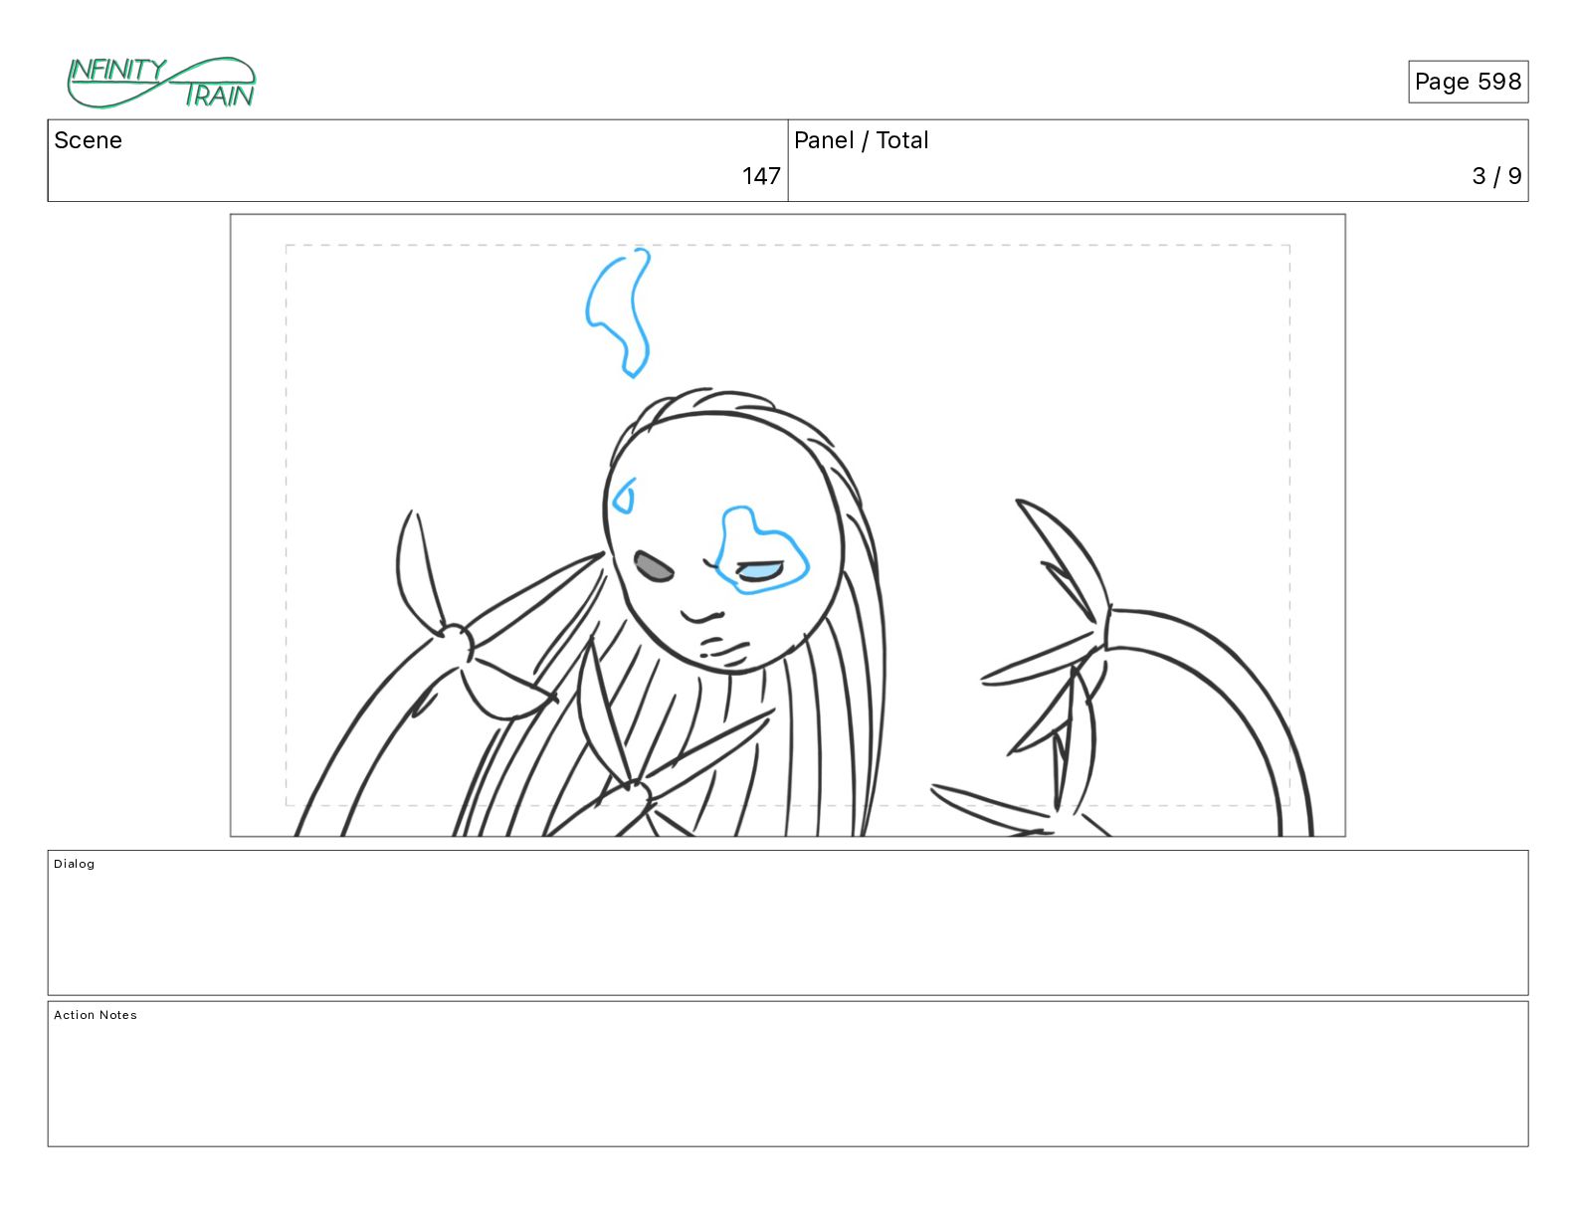Screen dimensions: 1576x1218
Task: Click the storyboard panel drawing
Action: click(x=788, y=525)
